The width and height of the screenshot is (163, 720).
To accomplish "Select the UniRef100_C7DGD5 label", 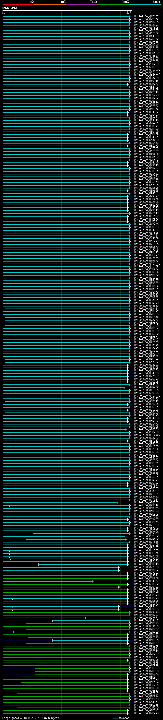I will pyautogui.click(x=146, y=632).
